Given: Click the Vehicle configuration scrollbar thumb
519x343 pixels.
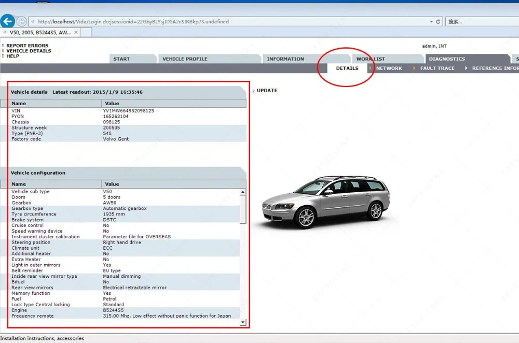Looking at the screenshot, I should pyautogui.click(x=243, y=209).
